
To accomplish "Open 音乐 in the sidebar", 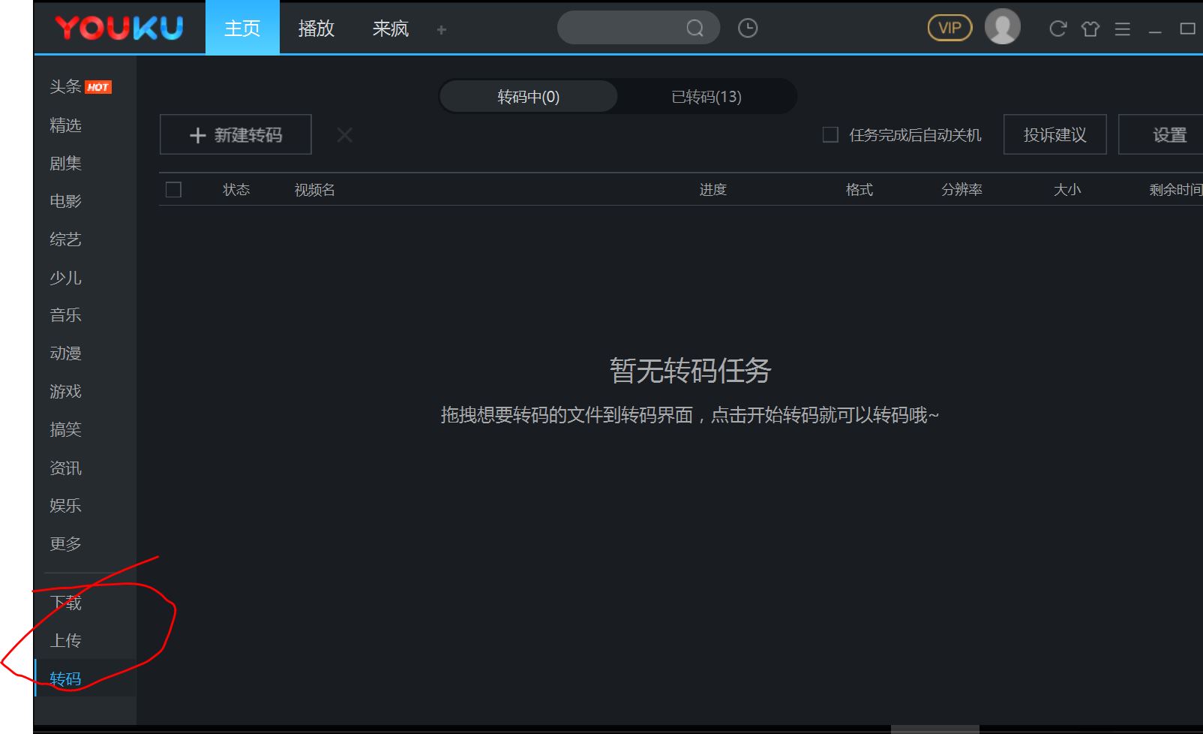I will coord(65,314).
